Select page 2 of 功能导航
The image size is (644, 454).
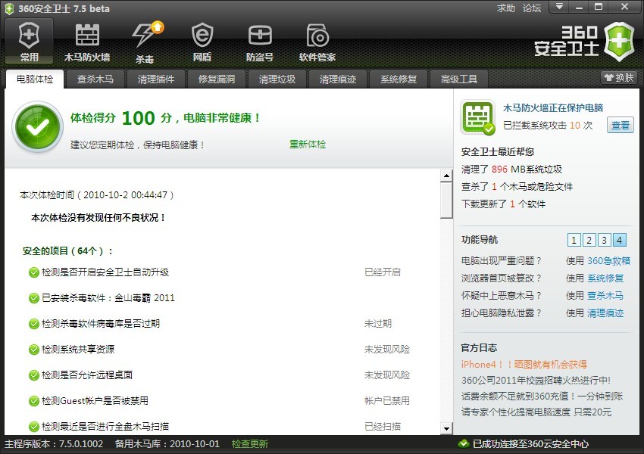pos(589,240)
